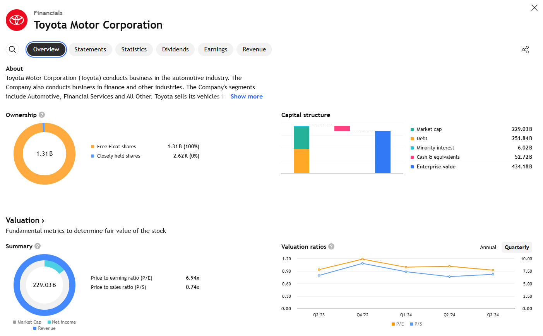Open the Earnings tab
The height and width of the screenshot is (336, 543).
tap(216, 49)
